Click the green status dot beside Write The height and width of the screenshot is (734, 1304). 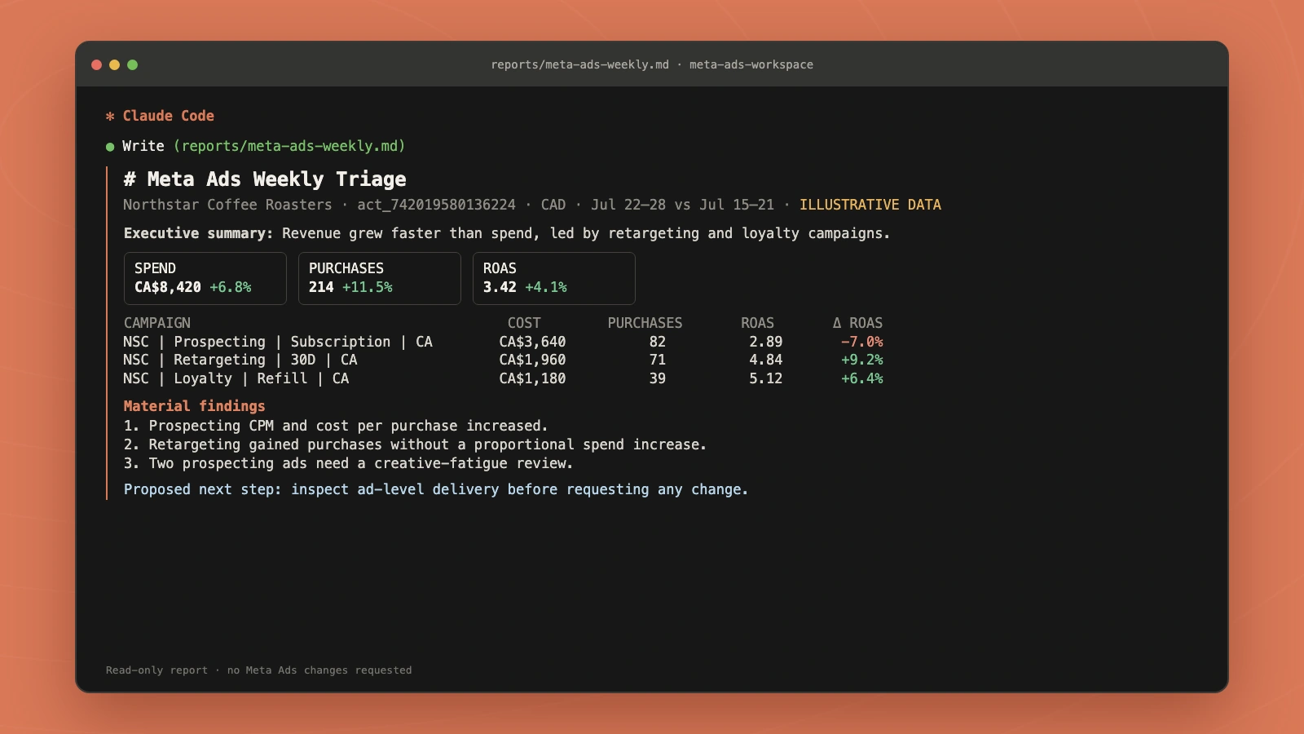click(x=110, y=147)
